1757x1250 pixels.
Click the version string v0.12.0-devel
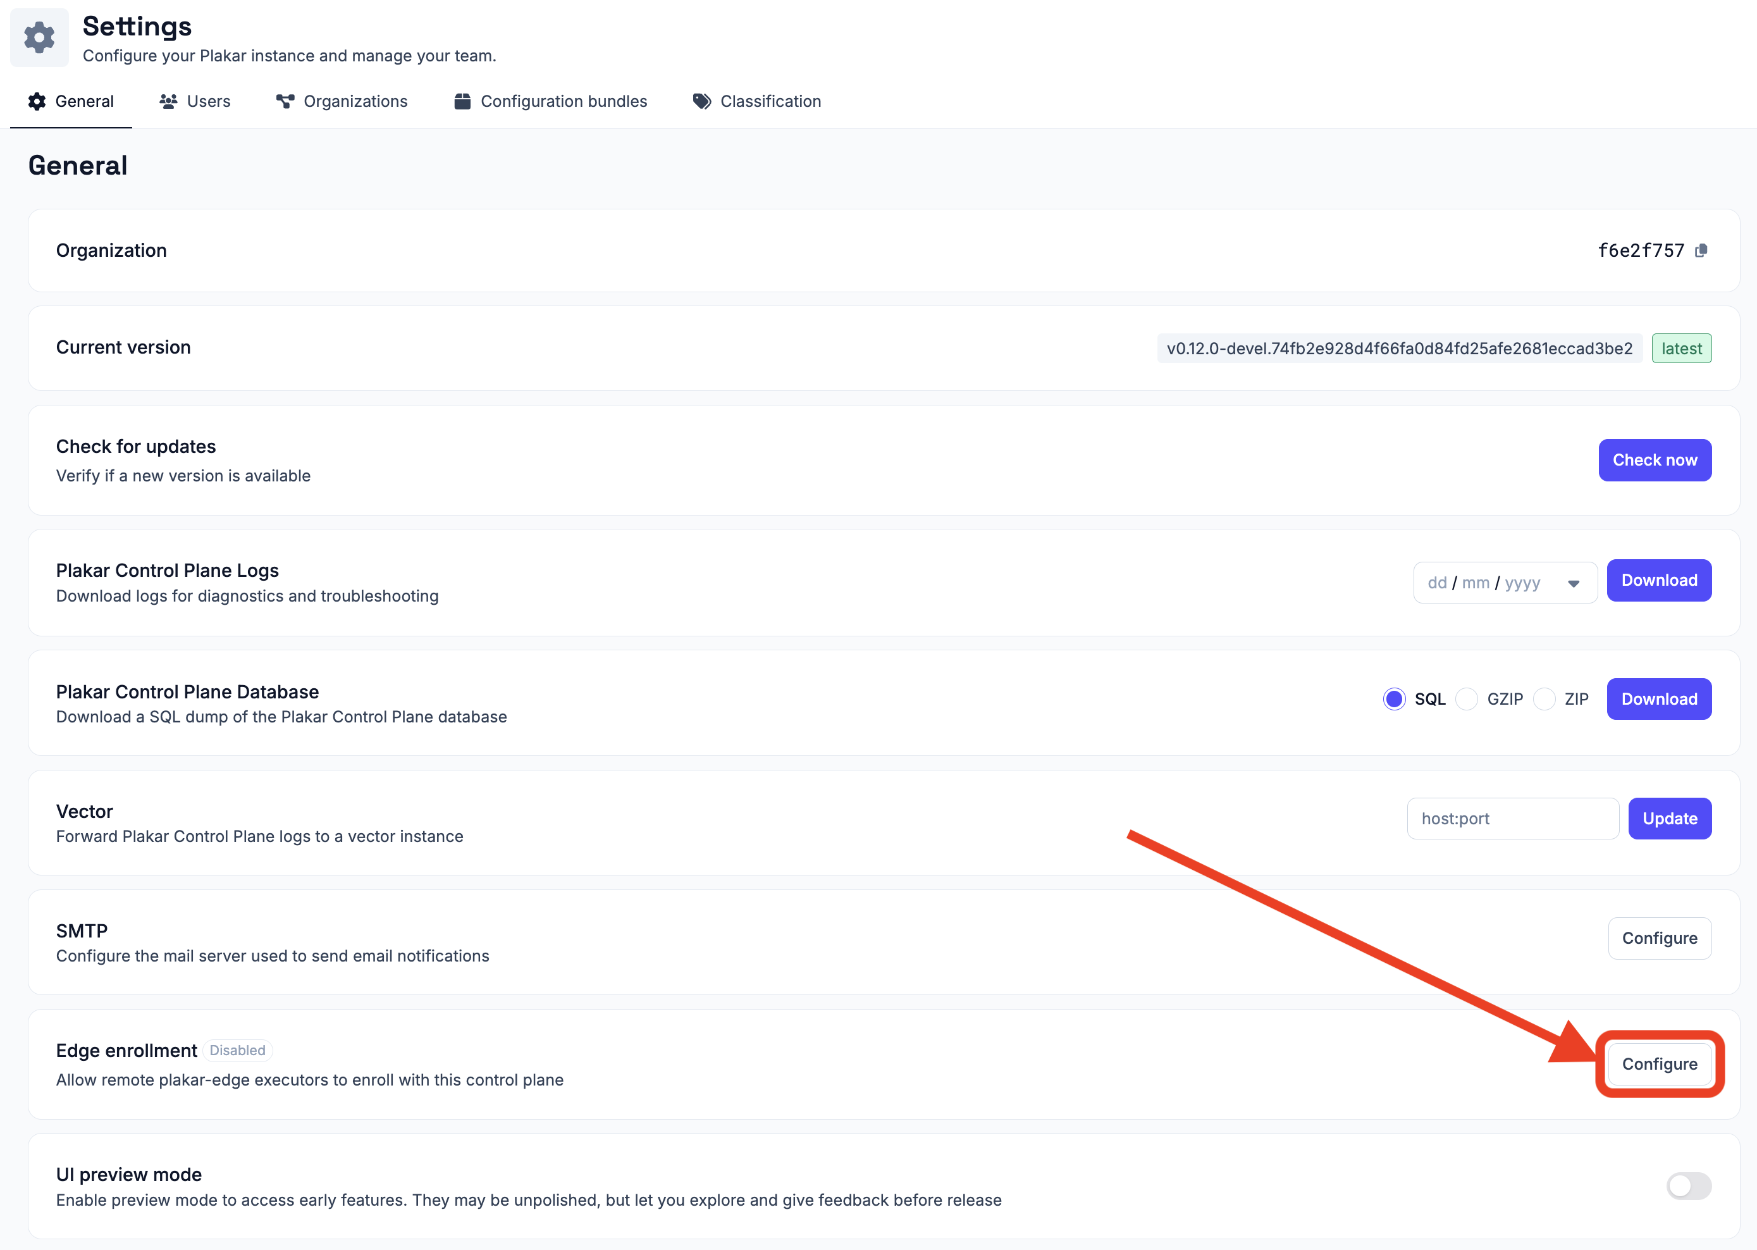[1399, 349]
